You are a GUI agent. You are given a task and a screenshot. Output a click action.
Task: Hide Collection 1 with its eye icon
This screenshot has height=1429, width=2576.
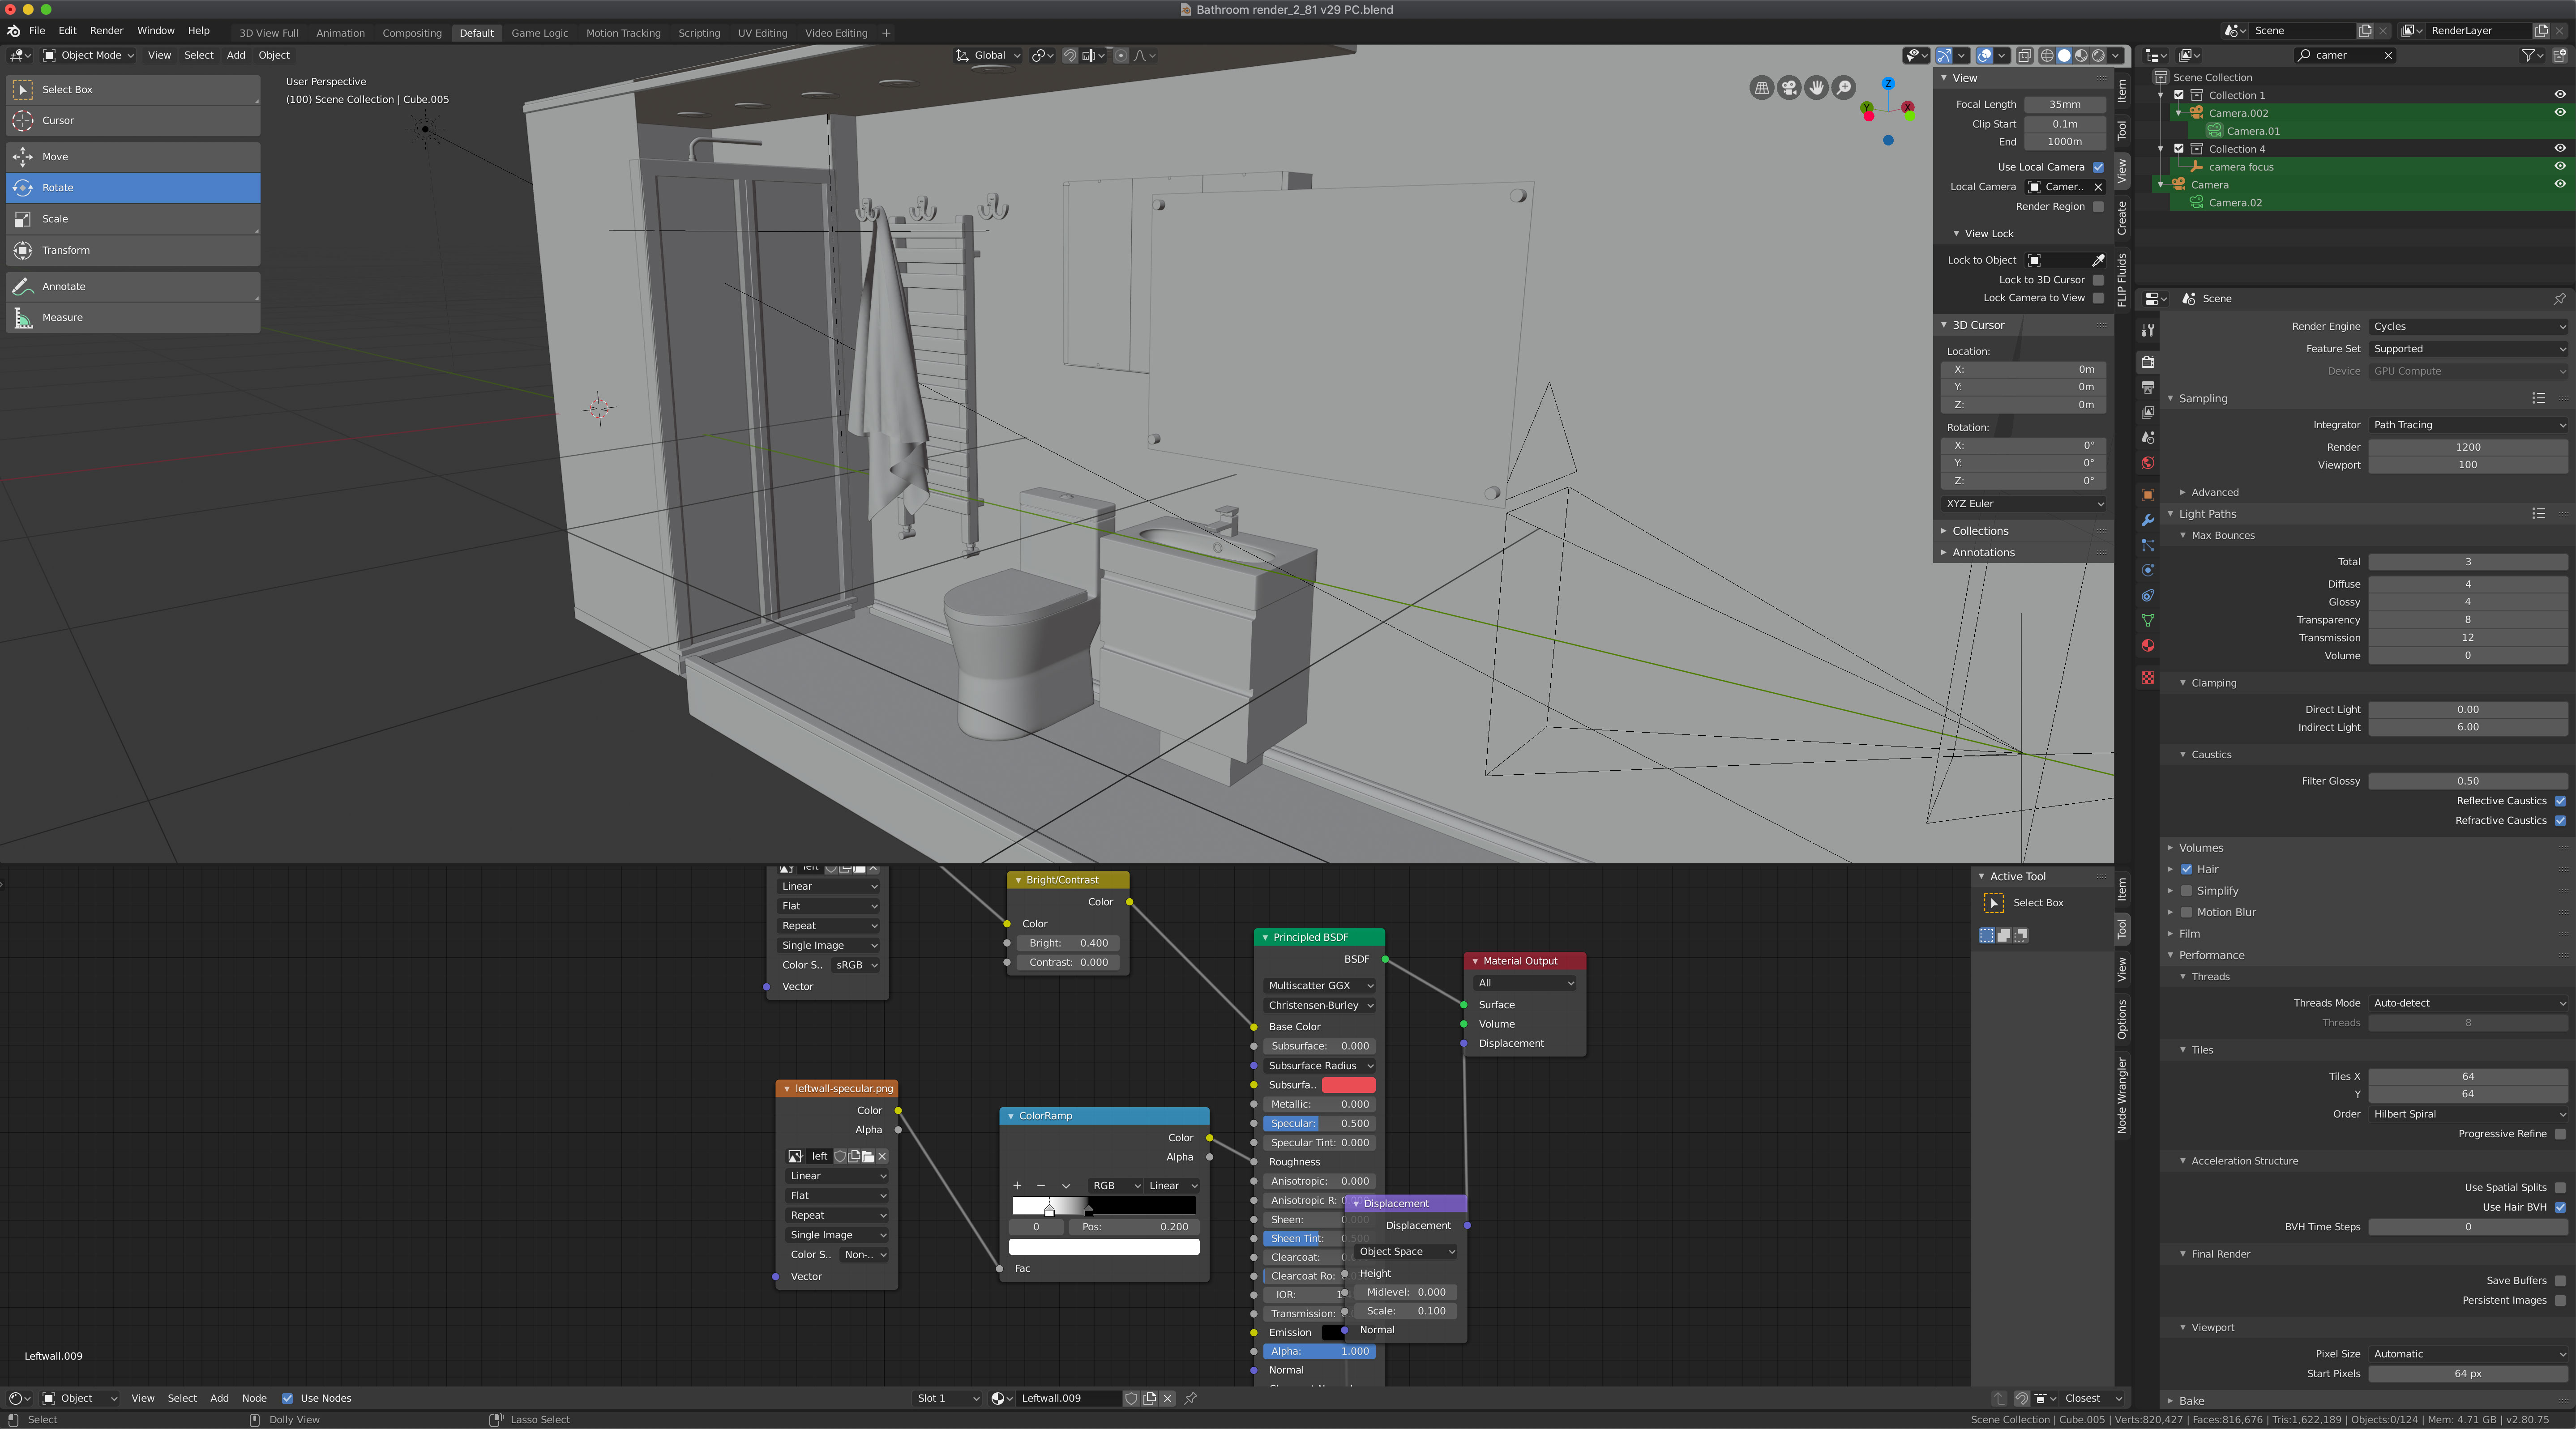click(x=2560, y=95)
